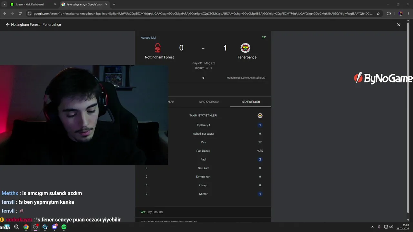Show hidden system tray icons chevron
Image resolution: width=413 pixels, height=232 pixels.
[x=372, y=227]
